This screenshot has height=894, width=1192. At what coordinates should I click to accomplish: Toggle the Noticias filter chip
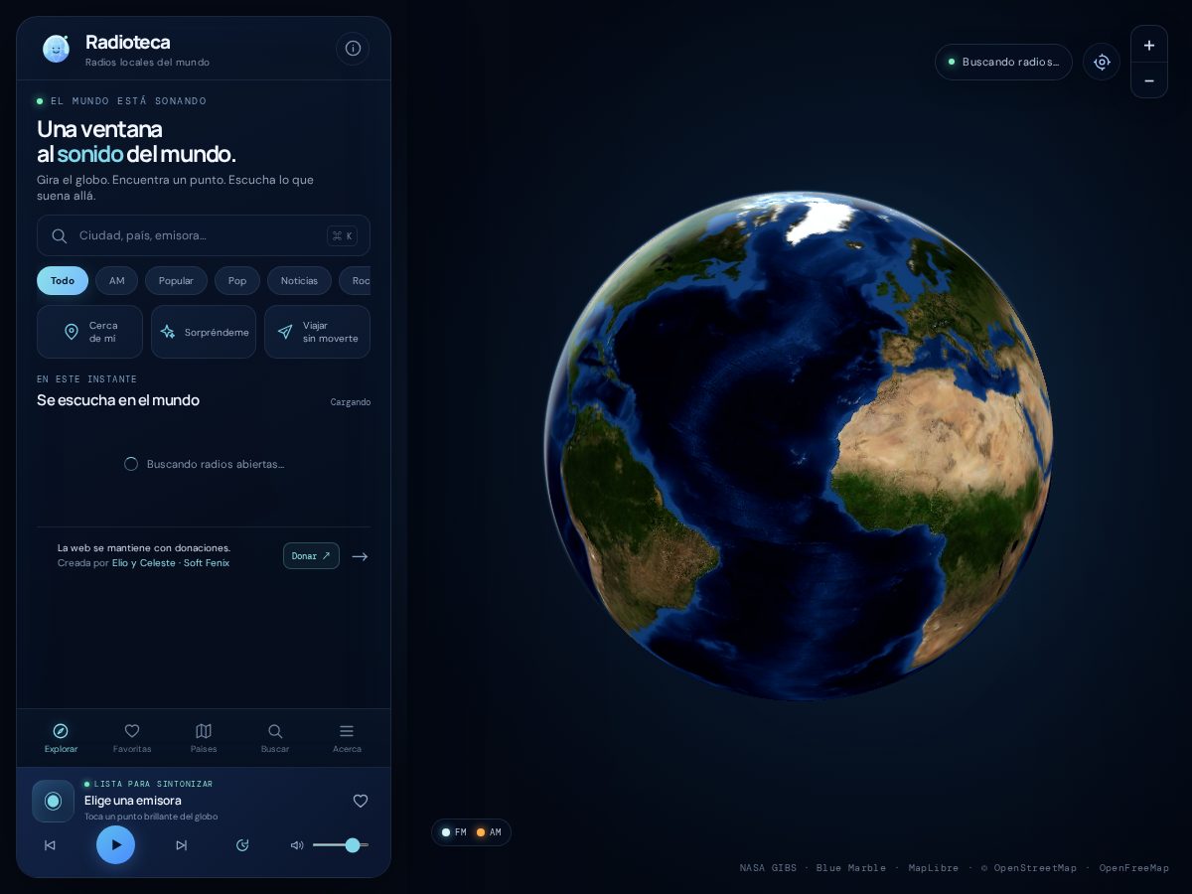click(299, 281)
